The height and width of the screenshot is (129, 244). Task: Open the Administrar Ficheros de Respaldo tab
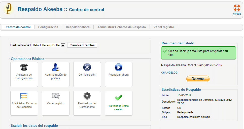[x=122, y=27]
